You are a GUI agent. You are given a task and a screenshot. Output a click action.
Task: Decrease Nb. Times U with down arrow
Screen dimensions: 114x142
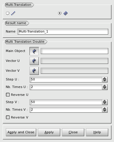click(105, 88)
